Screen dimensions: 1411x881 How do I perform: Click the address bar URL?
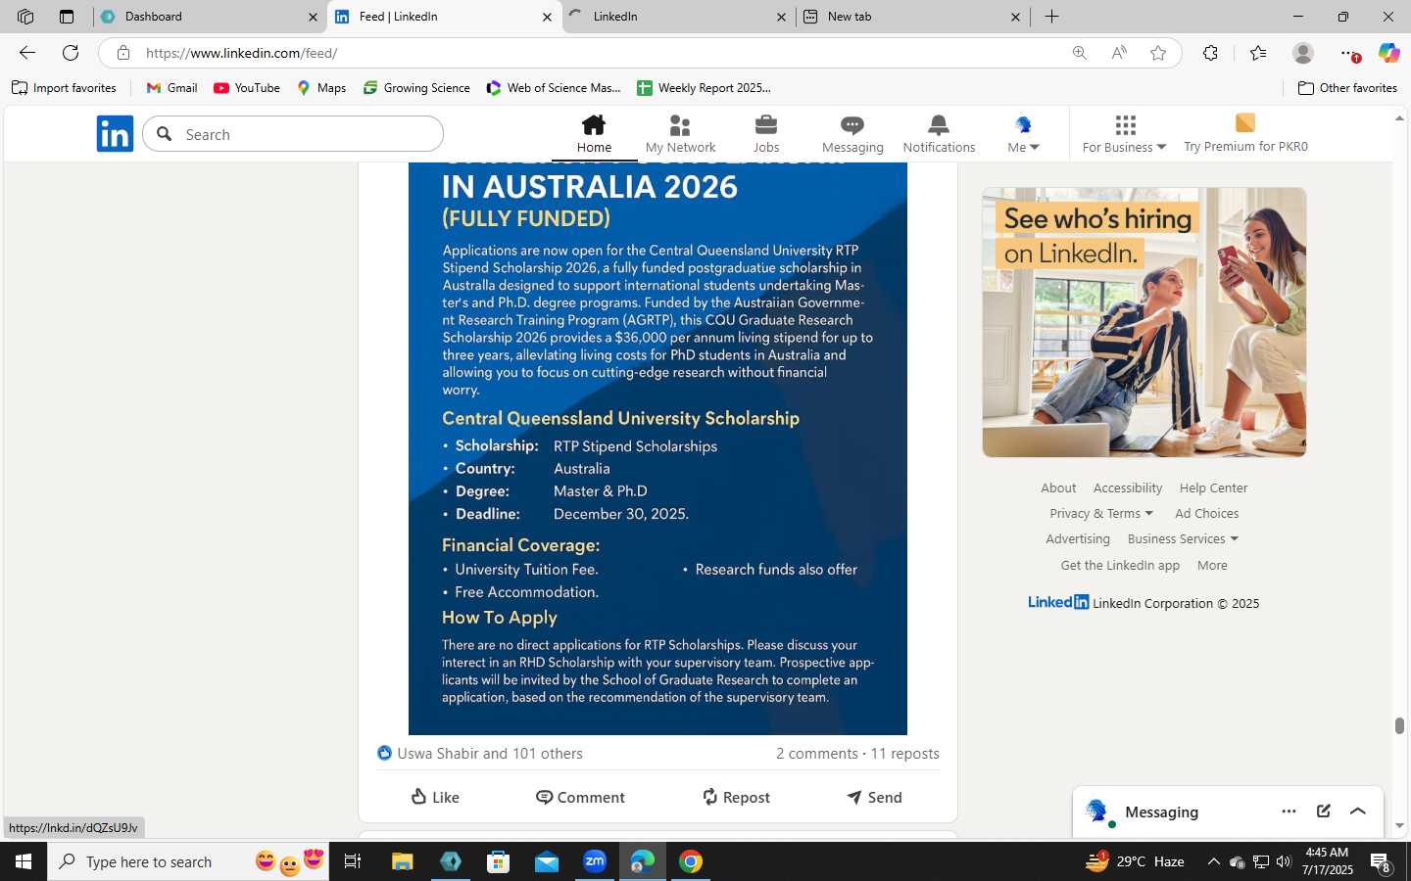coord(242,53)
